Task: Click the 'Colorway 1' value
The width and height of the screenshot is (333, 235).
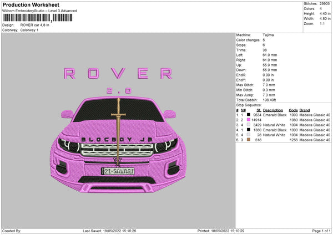Action: 29,30
